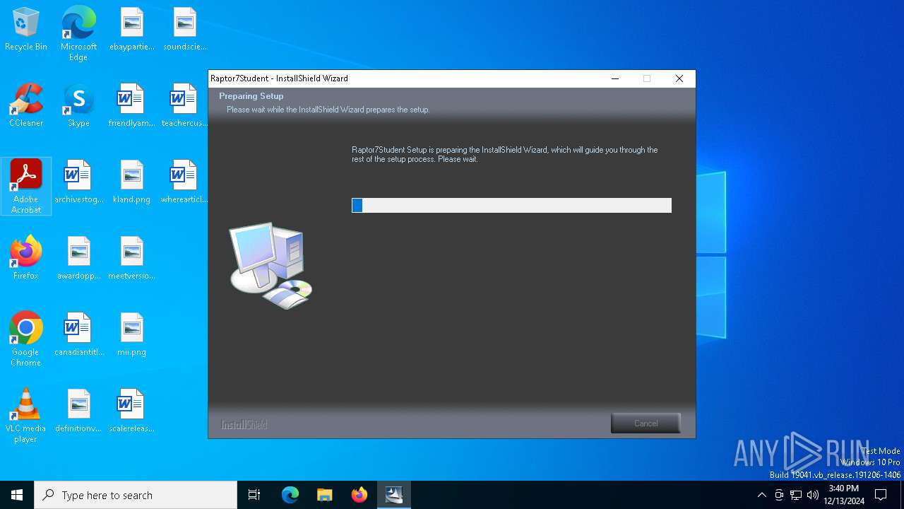Open Task View from the taskbar
Viewport: 904px width, 509px height.
[x=254, y=495]
